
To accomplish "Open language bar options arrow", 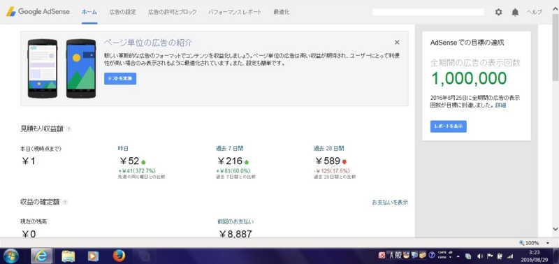I will (x=450, y=257).
